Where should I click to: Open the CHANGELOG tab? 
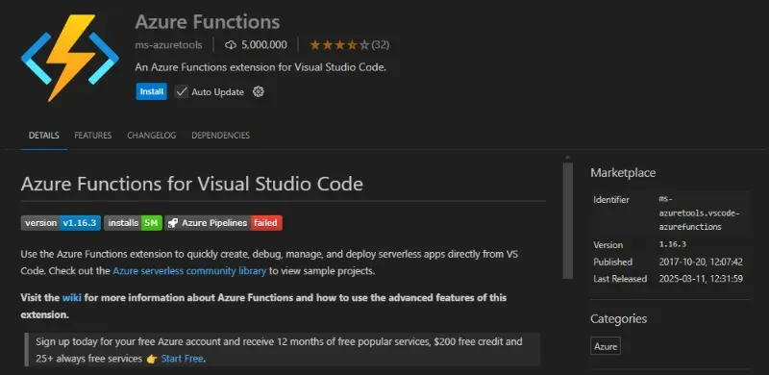(152, 136)
